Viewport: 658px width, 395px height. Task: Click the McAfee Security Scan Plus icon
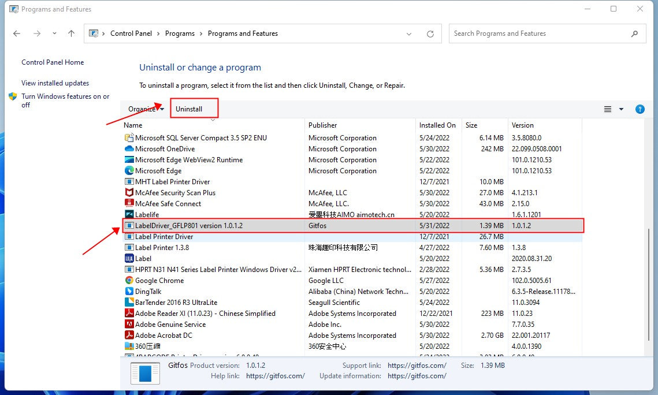click(131, 192)
